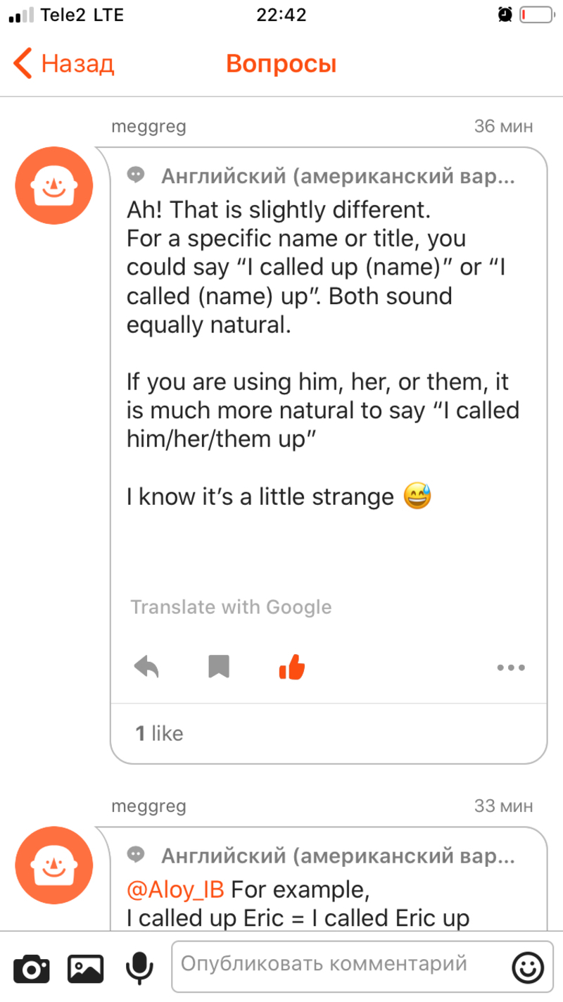Image resolution: width=563 pixels, height=1002 pixels.
Task: Tap speech bubble icon in second answer header
Action: (x=136, y=855)
